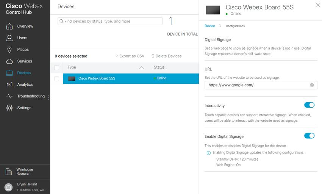Check the select-all devices checkbox
This screenshot has width=322, height=194.
pyautogui.click(x=57, y=67)
